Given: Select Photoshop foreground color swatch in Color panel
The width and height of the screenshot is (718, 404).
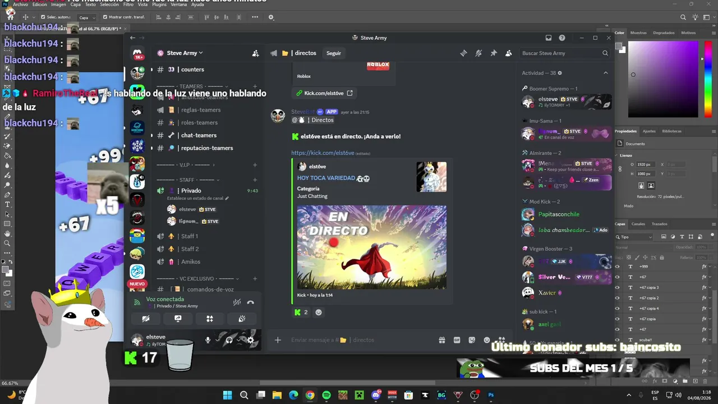Looking at the screenshot, I should pyautogui.click(x=619, y=46).
